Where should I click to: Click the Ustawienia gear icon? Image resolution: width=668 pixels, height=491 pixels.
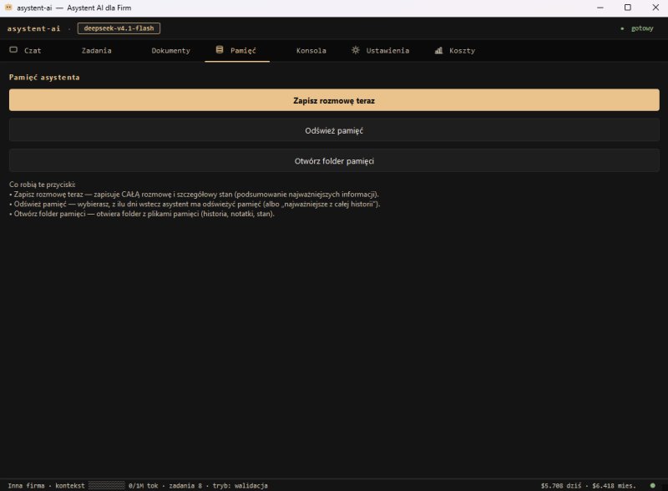(356, 50)
